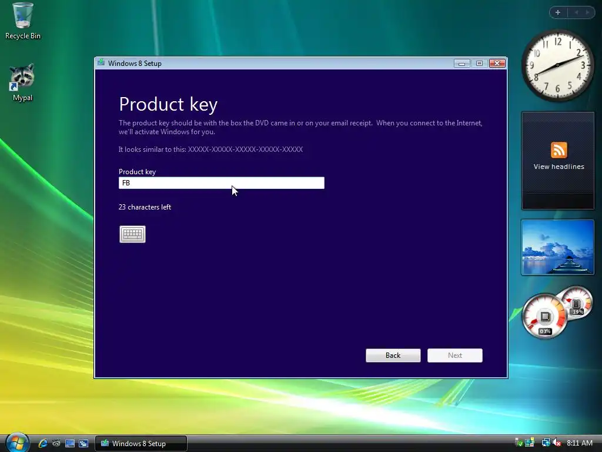Select the Mypal desktop shortcut

(22, 82)
